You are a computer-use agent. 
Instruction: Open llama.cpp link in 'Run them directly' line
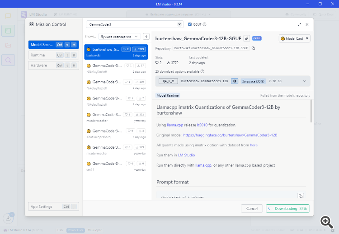pos(203,165)
